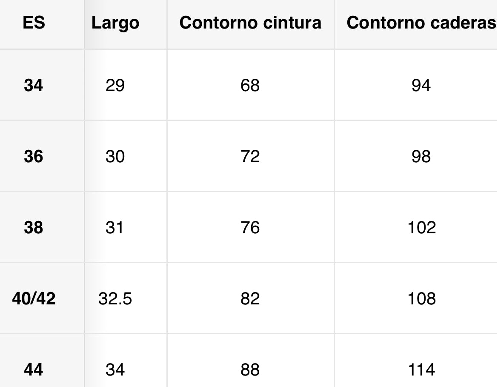Select hip value 98

(x=421, y=157)
